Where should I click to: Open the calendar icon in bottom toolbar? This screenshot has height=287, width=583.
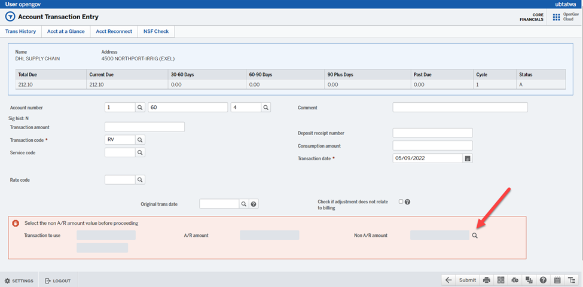(x=557, y=280)
